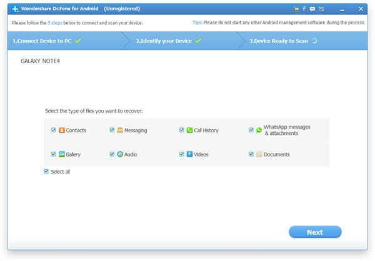Open the feedback chat bubble icon
Screen dimensions: 375x261
tap(312, 9)
